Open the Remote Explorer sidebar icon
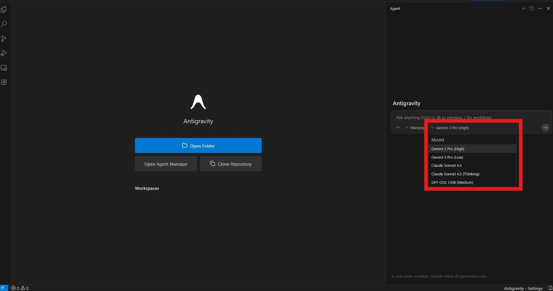 tap(4, 68)
